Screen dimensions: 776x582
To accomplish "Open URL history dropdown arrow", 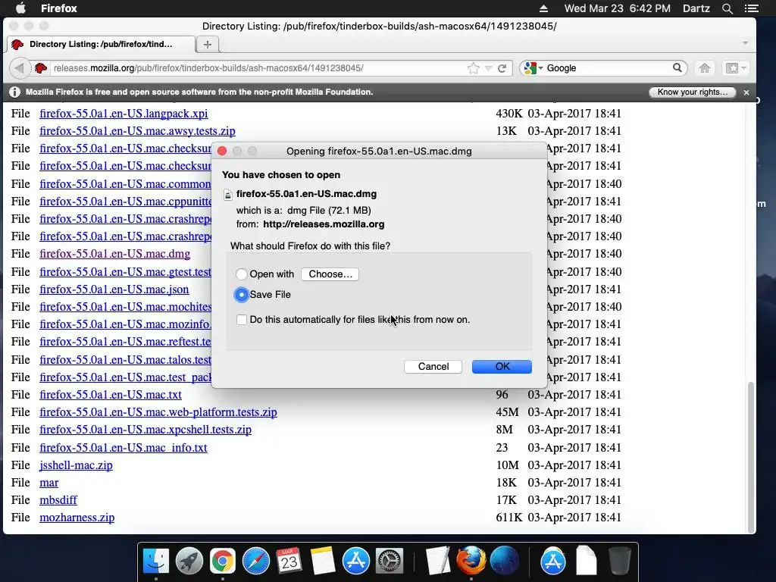I will coord(488,68).
